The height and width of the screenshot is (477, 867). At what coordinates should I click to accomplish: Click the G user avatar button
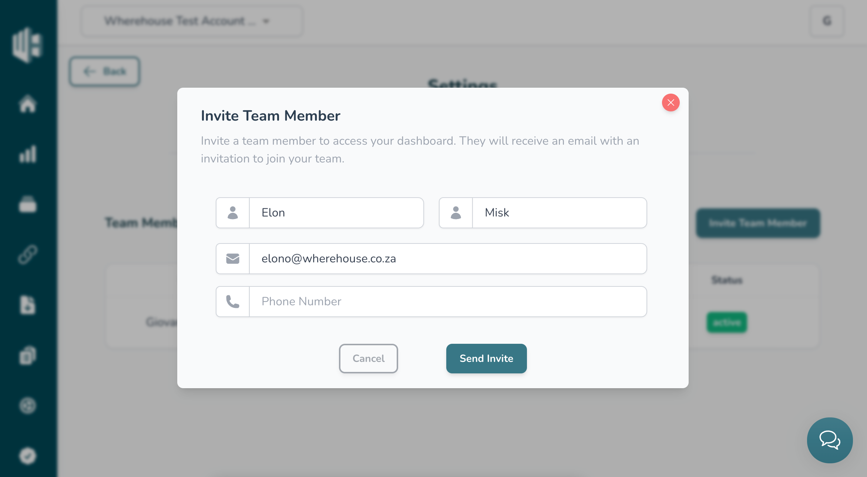pyautogui.click(x=827, y=21)
